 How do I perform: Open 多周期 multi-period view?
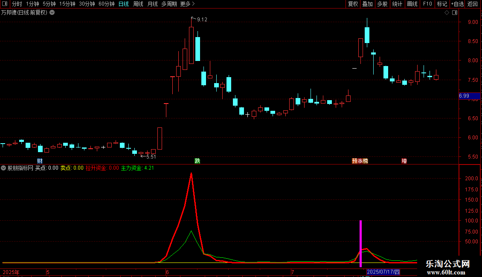(169, 4)
